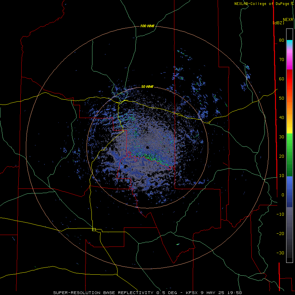Click the '40' value on the dBZ scale
The width and height of the screenshot is (295, 295).
tap(282, 118)
